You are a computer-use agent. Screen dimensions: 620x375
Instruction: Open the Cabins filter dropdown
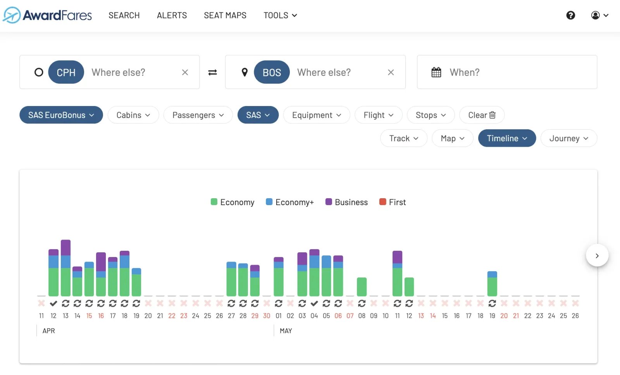click(133, 115)
